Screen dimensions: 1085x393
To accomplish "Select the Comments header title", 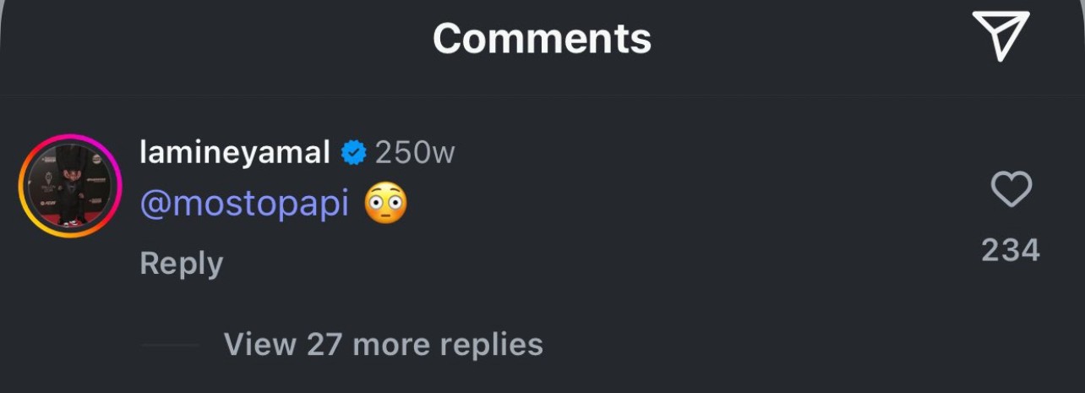I will [x=542, y=38].
